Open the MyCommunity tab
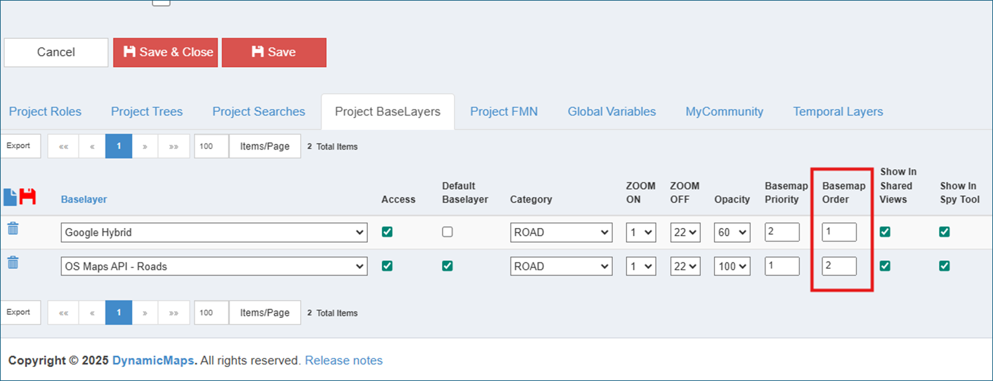This screenshot has height=381, width=993. 724,112
